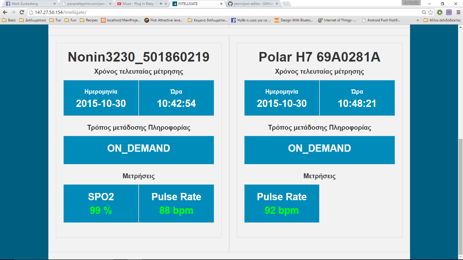The image size is (463, 260).
Task: Expand the bookmarks overflow chevron
Action: pos(418,20)
